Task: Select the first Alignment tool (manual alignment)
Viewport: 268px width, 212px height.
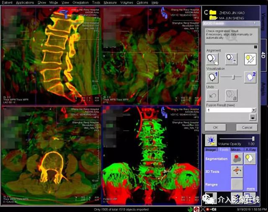Action: (213, 59)
